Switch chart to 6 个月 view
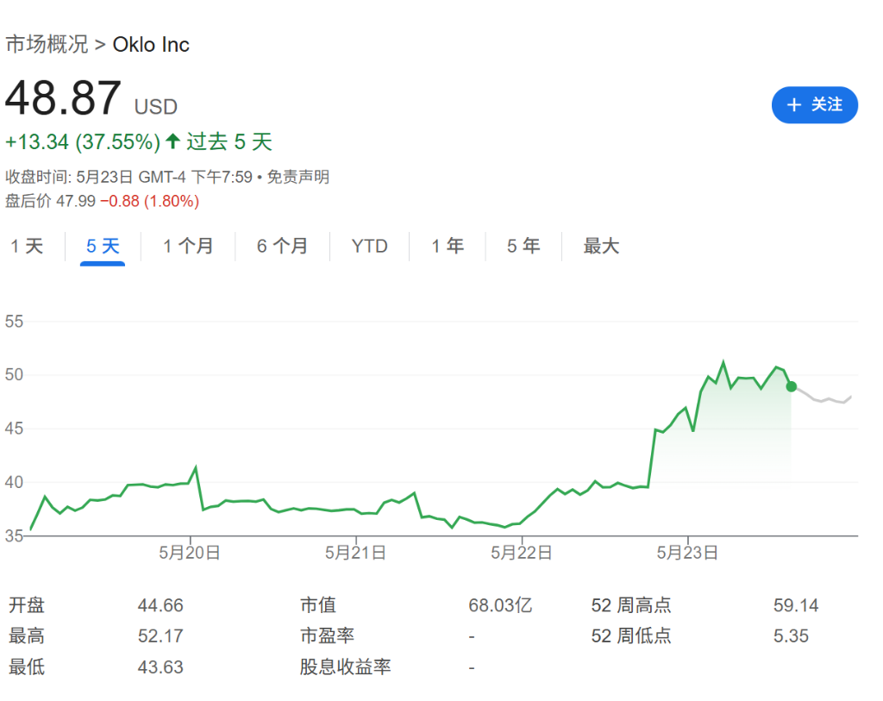The width and height of the screenshot is (883, 701). pos(282,247)
